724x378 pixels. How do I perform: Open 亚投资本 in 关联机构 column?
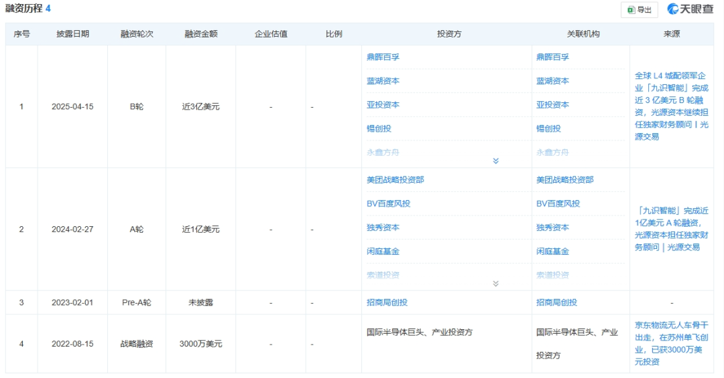pos(552,105)
